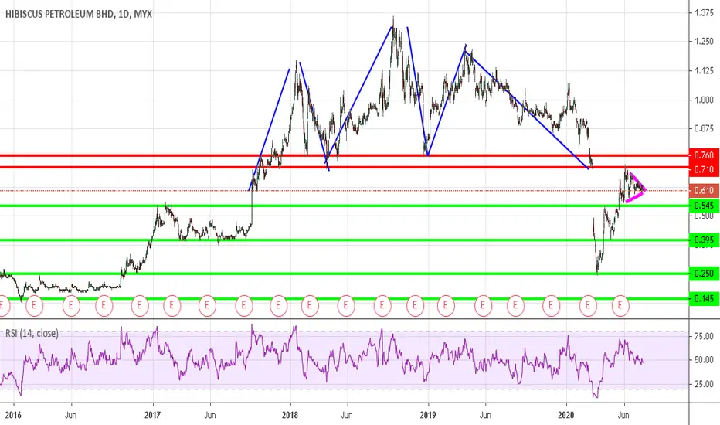Select the green horizontal line at 0.250
Screen dimensions: 720x425
pos(345,274)
